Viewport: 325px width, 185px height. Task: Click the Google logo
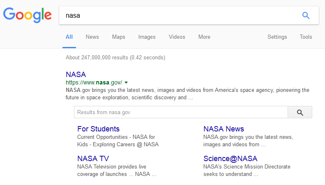click(28, 15)
